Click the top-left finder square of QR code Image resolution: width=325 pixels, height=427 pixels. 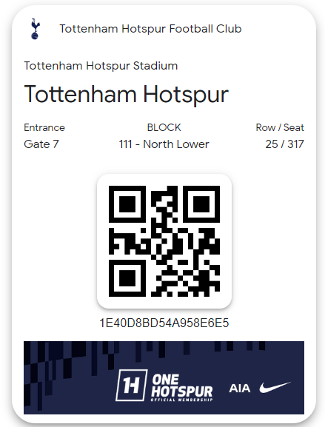tap(127, 204)
